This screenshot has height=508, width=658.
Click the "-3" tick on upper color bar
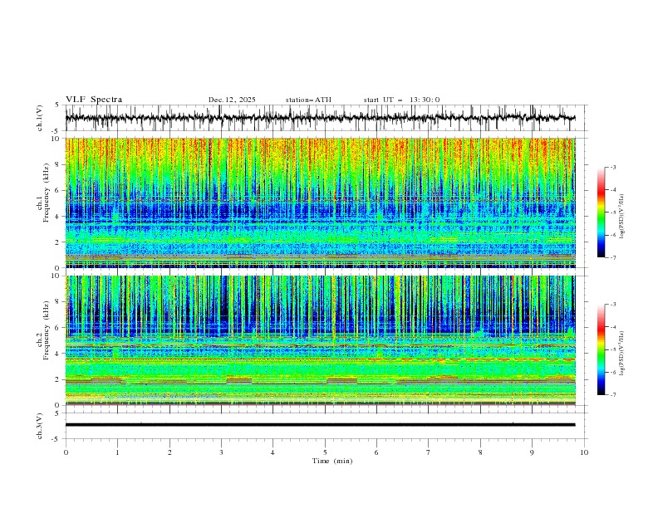(612, 167)
